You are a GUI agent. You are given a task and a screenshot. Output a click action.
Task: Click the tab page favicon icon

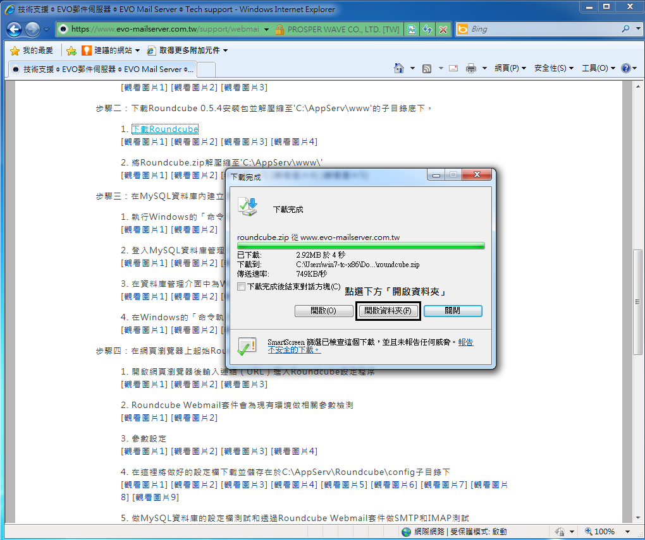click(x=16, y=69)
